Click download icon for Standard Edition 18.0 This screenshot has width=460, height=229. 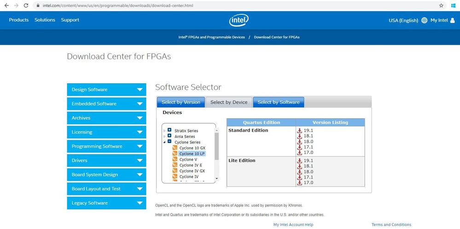click(300, 142)
